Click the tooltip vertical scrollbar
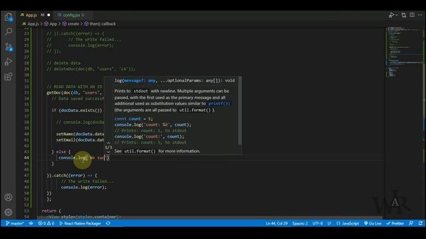 (240, 110)
